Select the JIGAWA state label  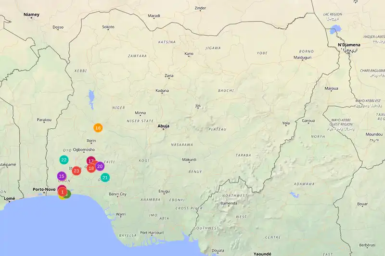[213, 48]
